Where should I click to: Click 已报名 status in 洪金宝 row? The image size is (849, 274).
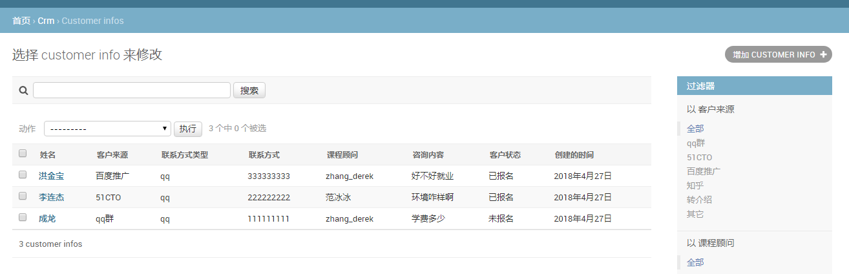(501, 176)
